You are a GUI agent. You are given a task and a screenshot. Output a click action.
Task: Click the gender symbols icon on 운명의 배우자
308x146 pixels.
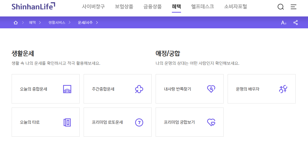pyautogui.click(x=283, y=89)
